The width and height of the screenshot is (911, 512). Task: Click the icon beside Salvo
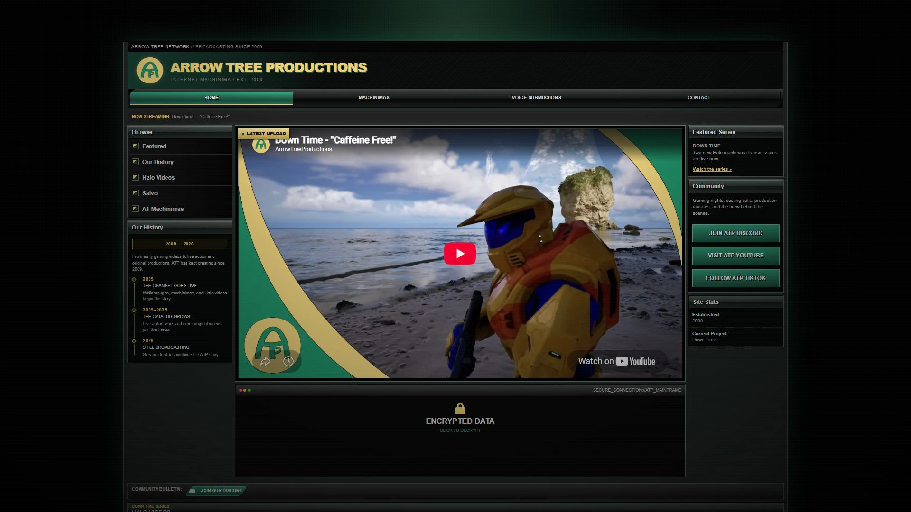tap(135, 193)
